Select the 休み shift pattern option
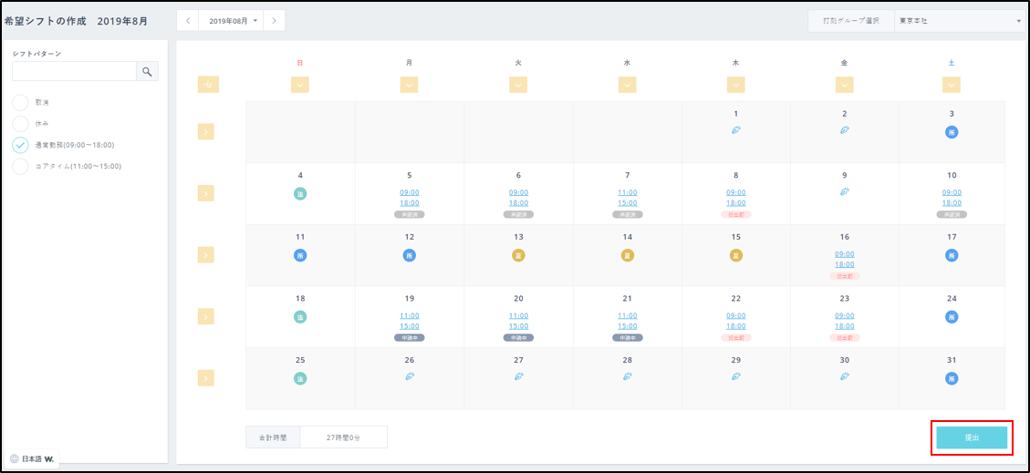The width and height of the screenshot is (1030, 473). pyautogui.click(x=21, y=123)
